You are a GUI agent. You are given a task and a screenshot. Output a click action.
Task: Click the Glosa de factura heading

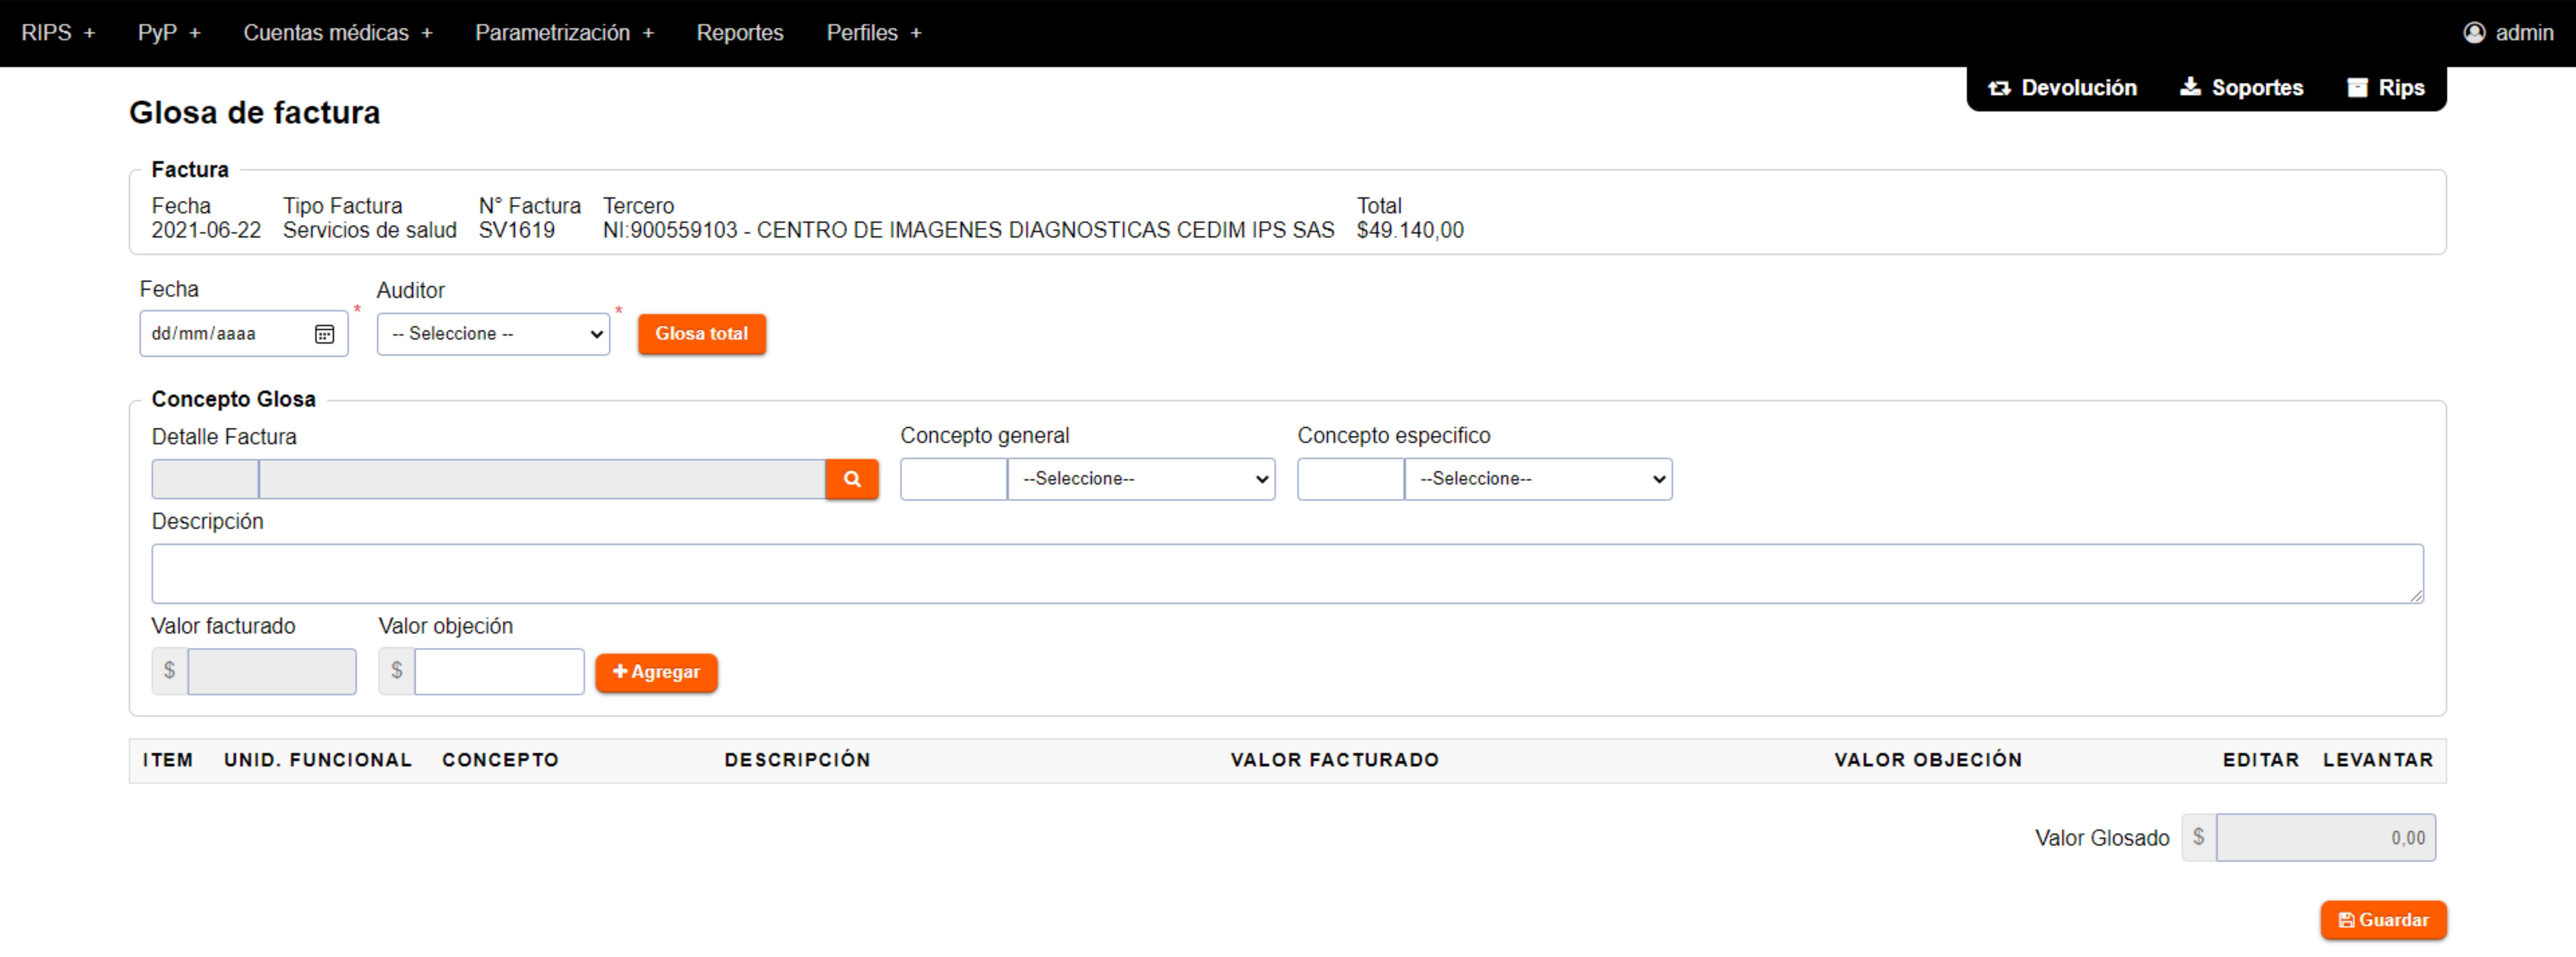(x=255, y=113)
